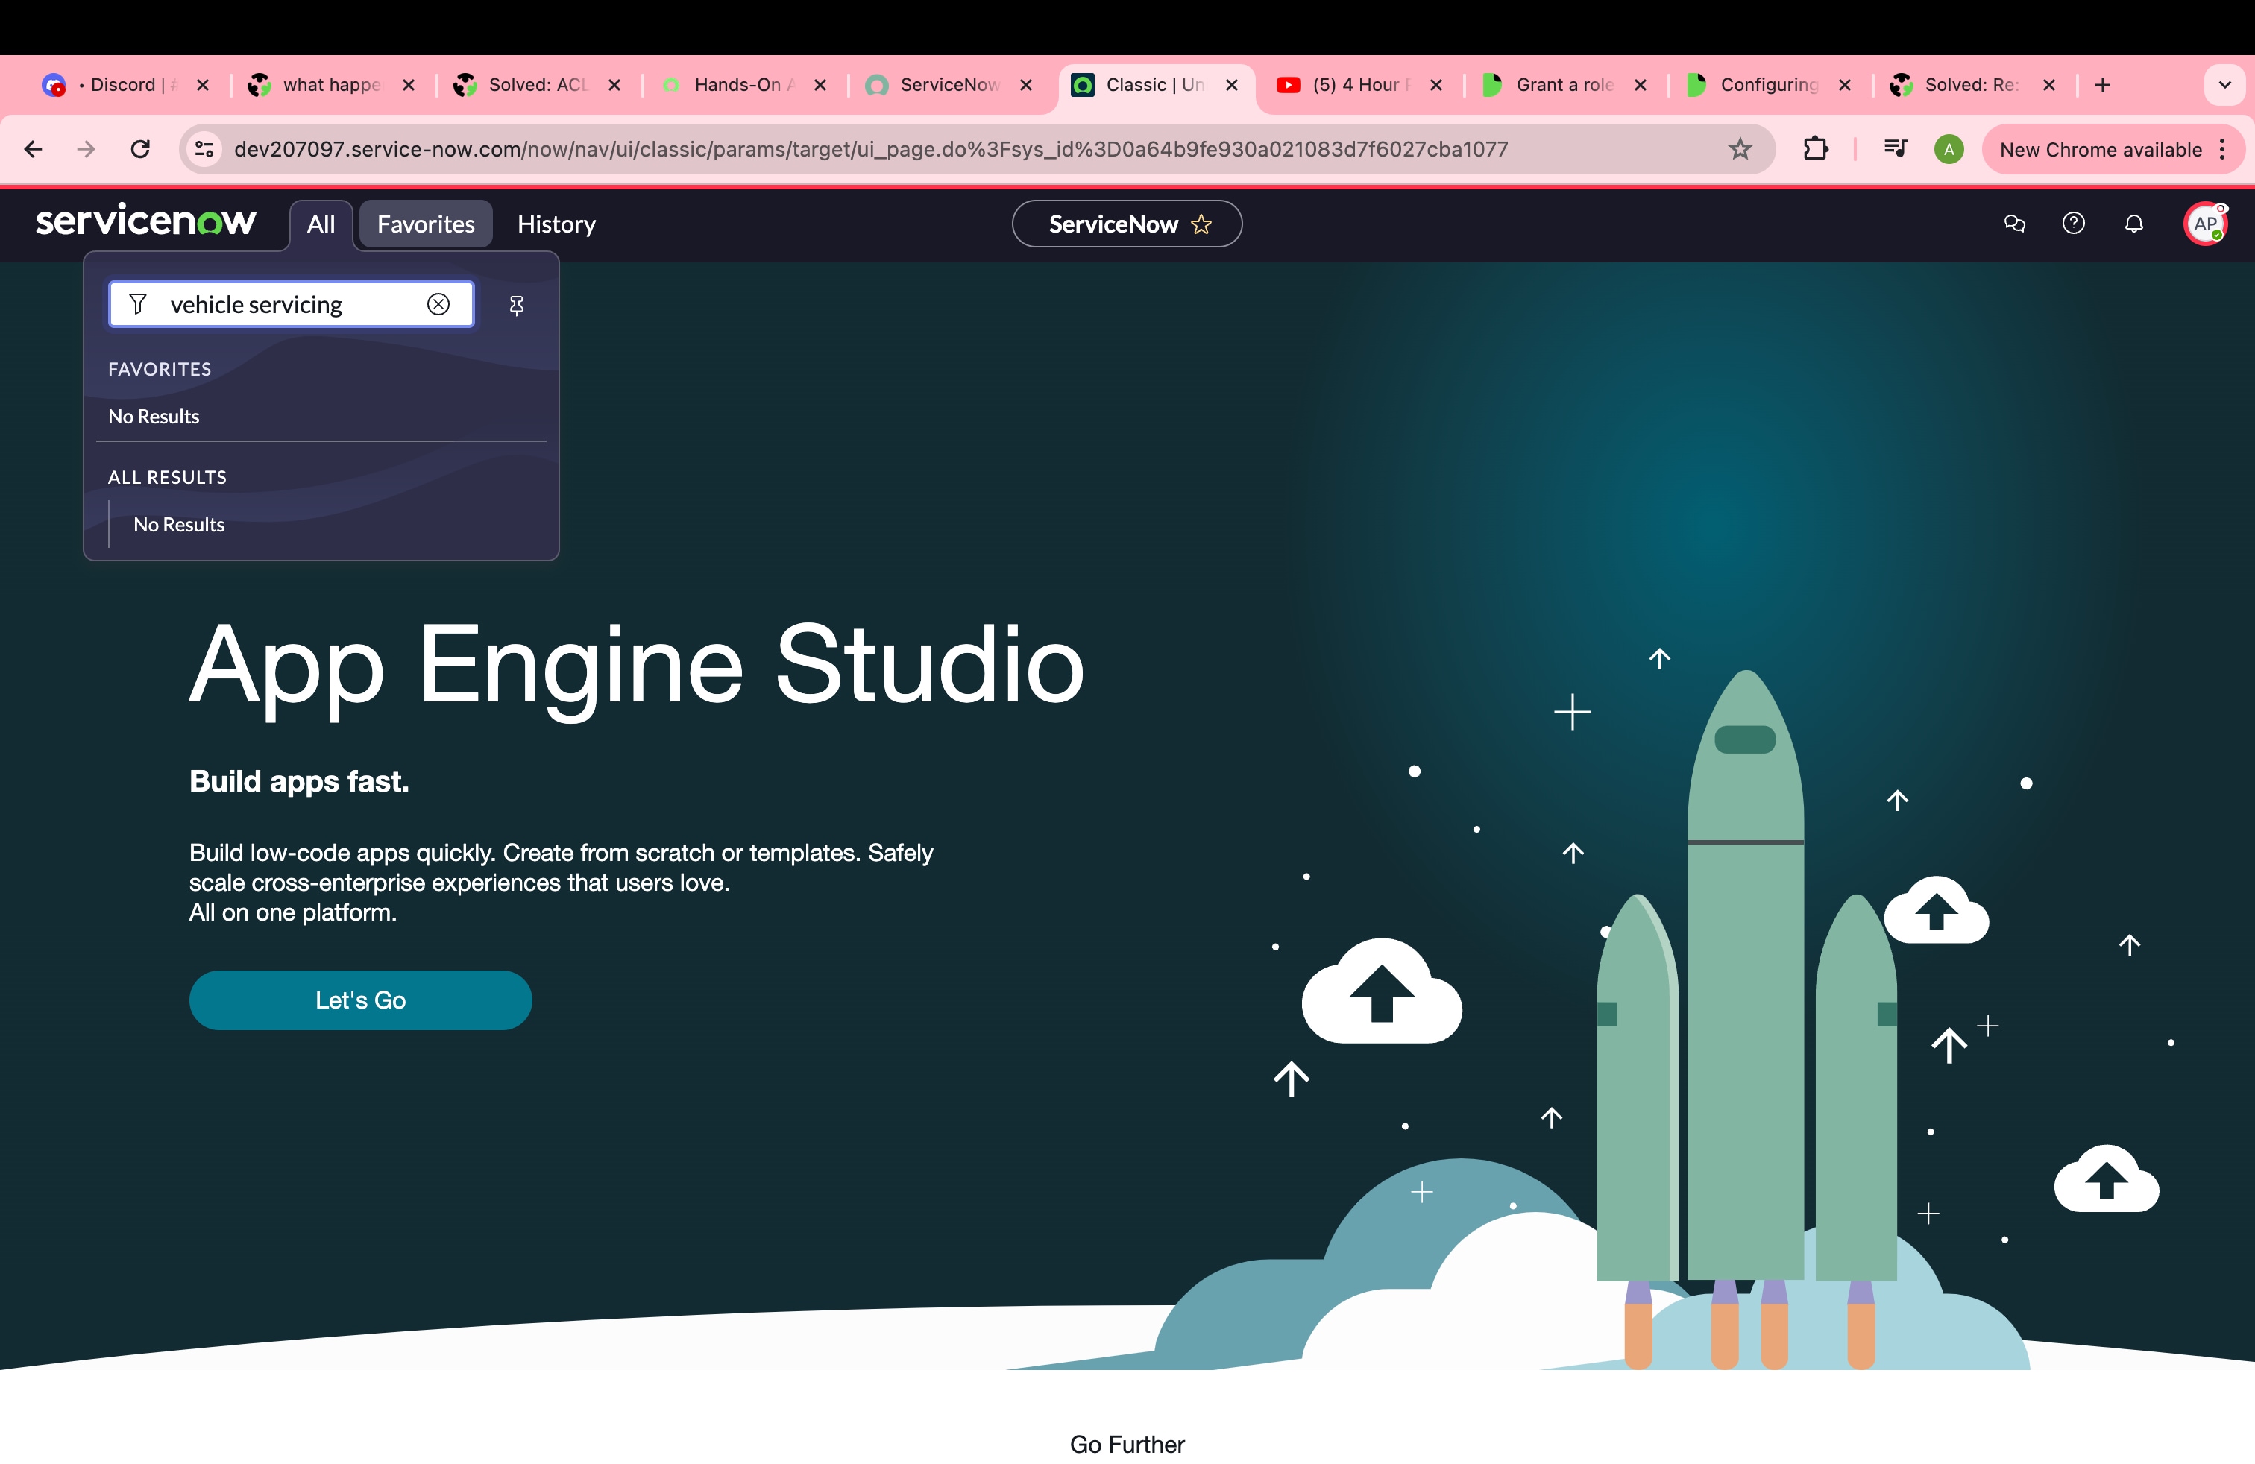Go forward in browser history
The image size is (2255, 1464).
tap(87, 148)
